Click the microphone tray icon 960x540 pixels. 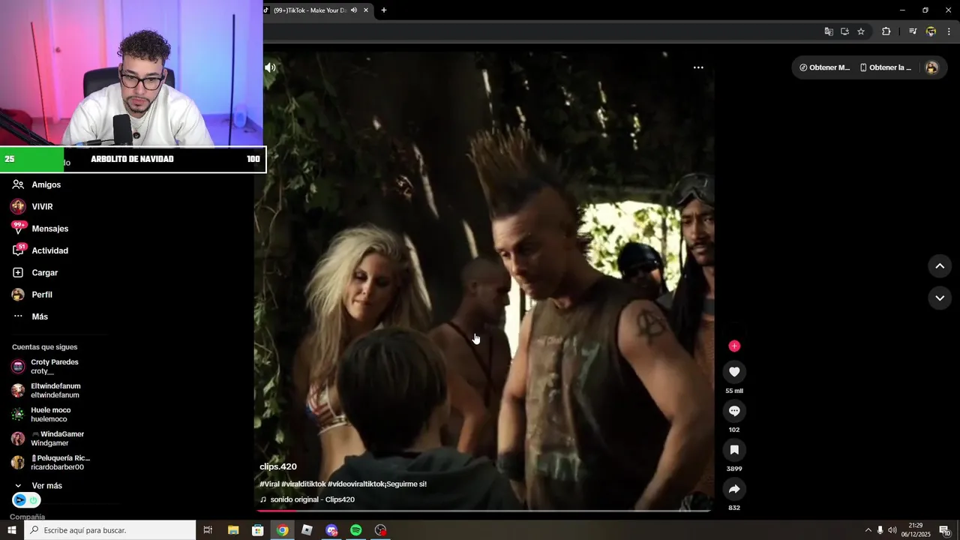(880, 530)
